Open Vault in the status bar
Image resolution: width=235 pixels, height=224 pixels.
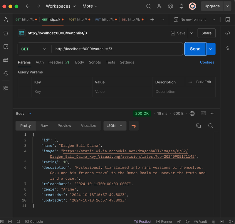(x=201, y=221)
